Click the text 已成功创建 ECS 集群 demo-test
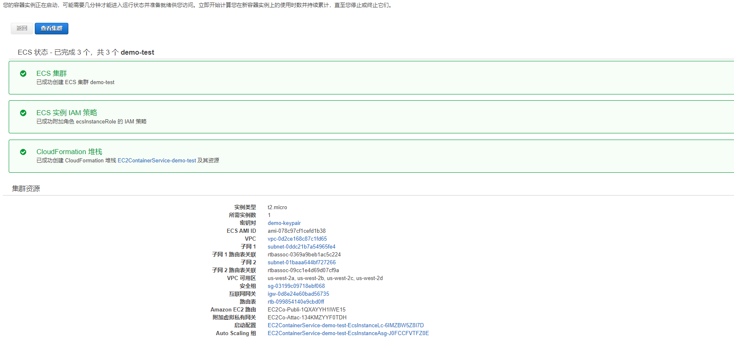This screenshot has height=338, width=734. (x=75, y=82)
